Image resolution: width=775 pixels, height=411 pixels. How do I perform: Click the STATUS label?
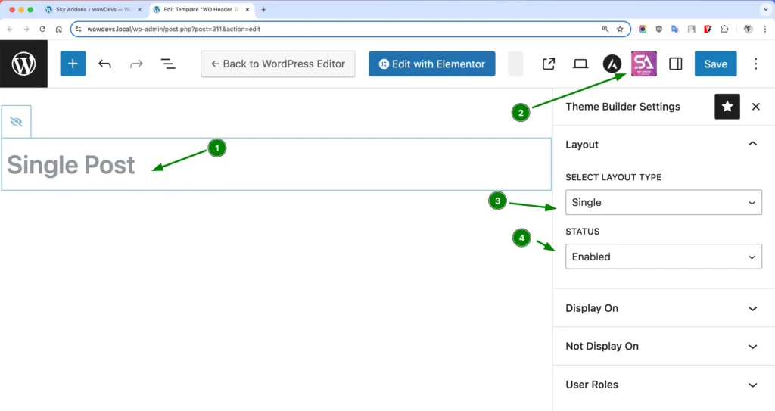pos(582,232)
